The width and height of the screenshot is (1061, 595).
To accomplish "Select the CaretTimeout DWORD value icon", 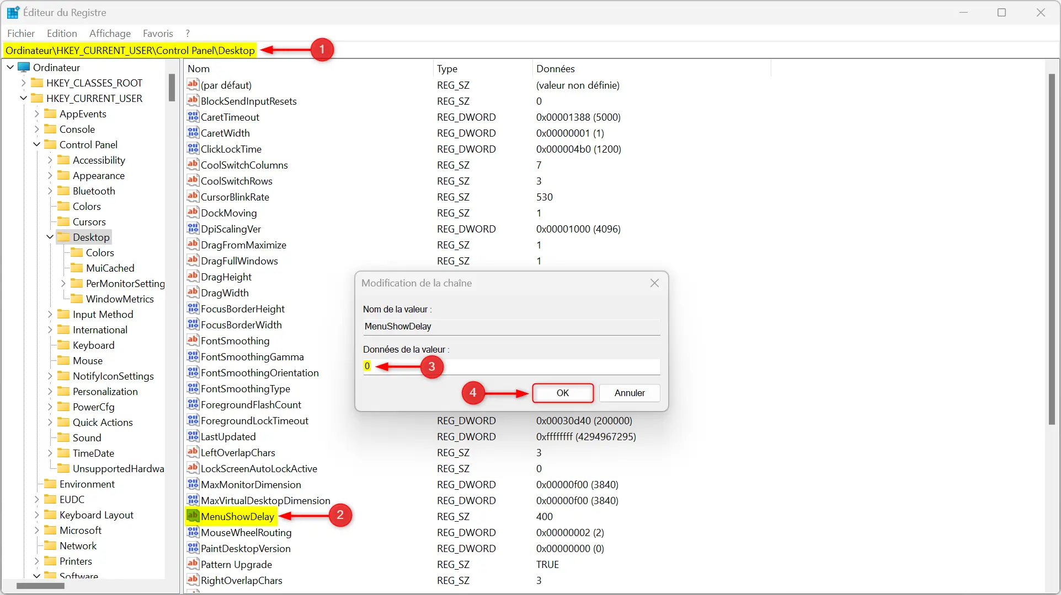I will tap(193, 117).
